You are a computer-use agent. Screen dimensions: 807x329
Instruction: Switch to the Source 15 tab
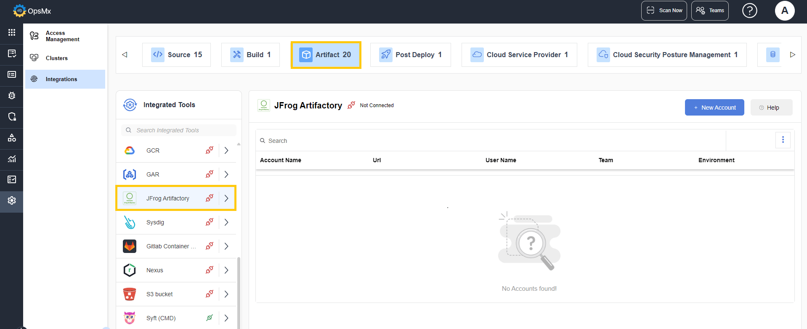click(176, 55)
